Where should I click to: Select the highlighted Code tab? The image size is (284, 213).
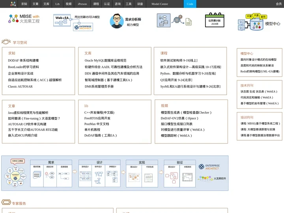(x=190, y=4)
